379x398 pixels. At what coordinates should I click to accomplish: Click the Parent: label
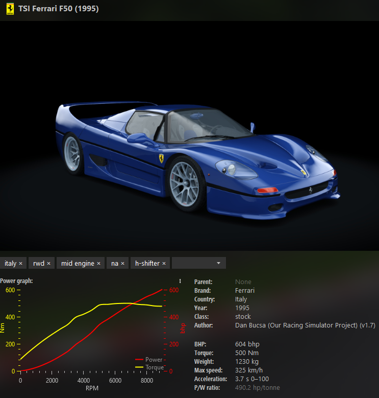203,282
